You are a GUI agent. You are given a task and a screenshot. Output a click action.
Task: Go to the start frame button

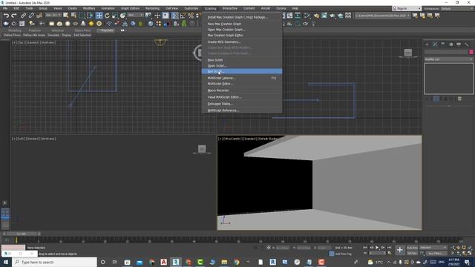365,248
